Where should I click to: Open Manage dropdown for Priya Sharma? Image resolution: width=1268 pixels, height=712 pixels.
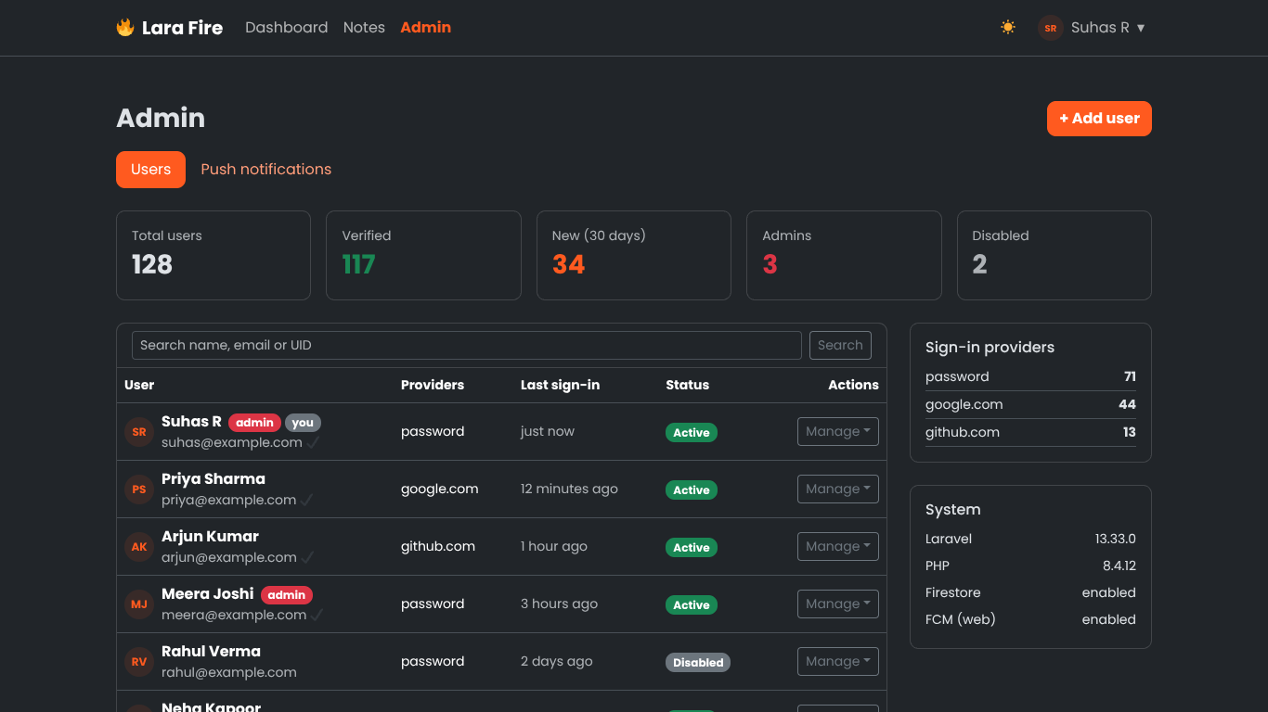(x=837, y=489)
